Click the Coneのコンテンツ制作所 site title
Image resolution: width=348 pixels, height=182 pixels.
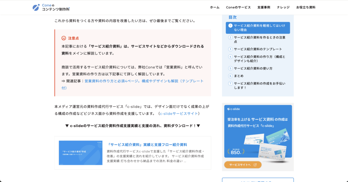click(56, 7)
